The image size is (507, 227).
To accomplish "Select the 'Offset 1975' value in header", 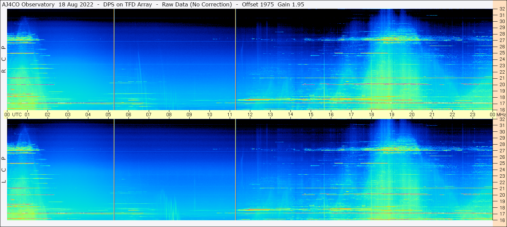I will pos(258,4).
